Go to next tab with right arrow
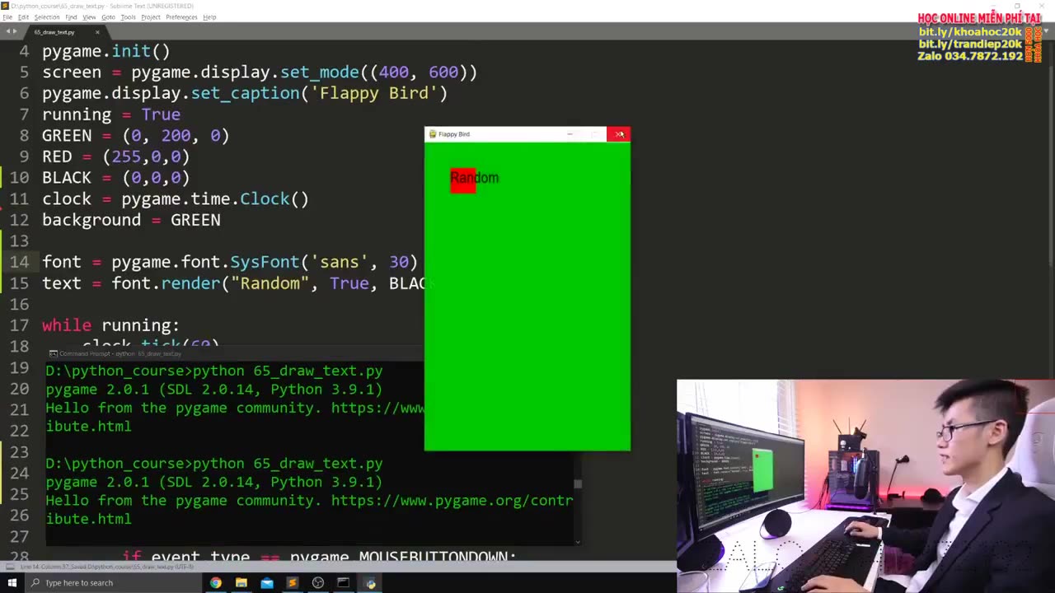The width and height of the screenshot is (1055, 593). 15,31
